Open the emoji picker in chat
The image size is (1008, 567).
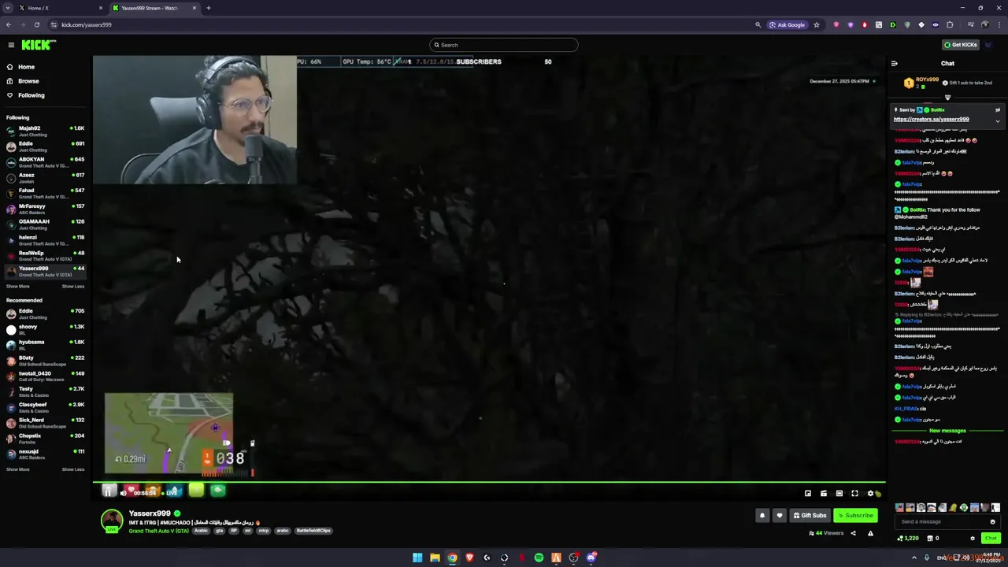point(992,521)
